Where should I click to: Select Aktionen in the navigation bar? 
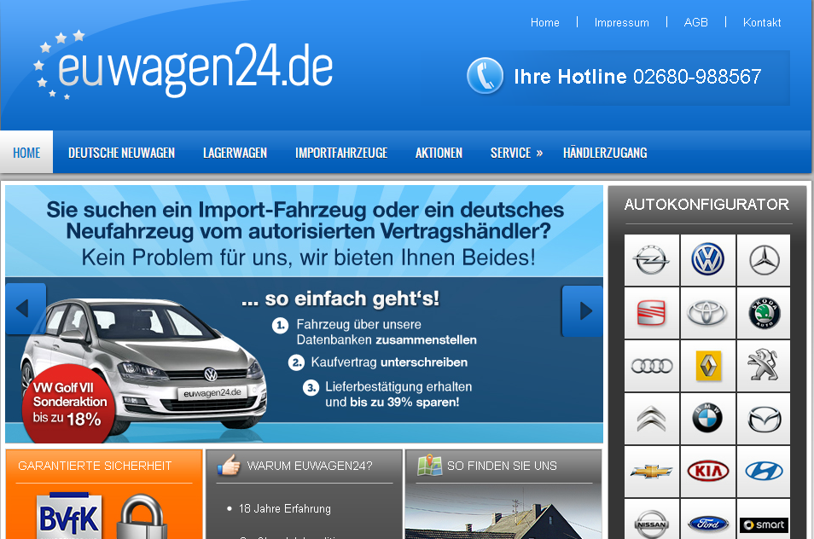[439, 153]
